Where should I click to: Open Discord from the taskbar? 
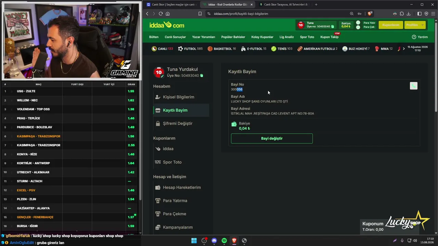pos(214,241)
